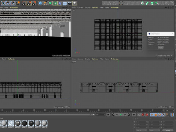
Task: Select the glass material swatch
Action: 11,124
